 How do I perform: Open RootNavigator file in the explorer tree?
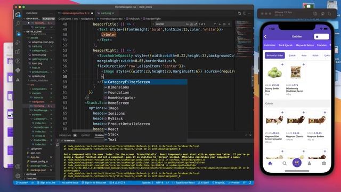pos(40,110)
